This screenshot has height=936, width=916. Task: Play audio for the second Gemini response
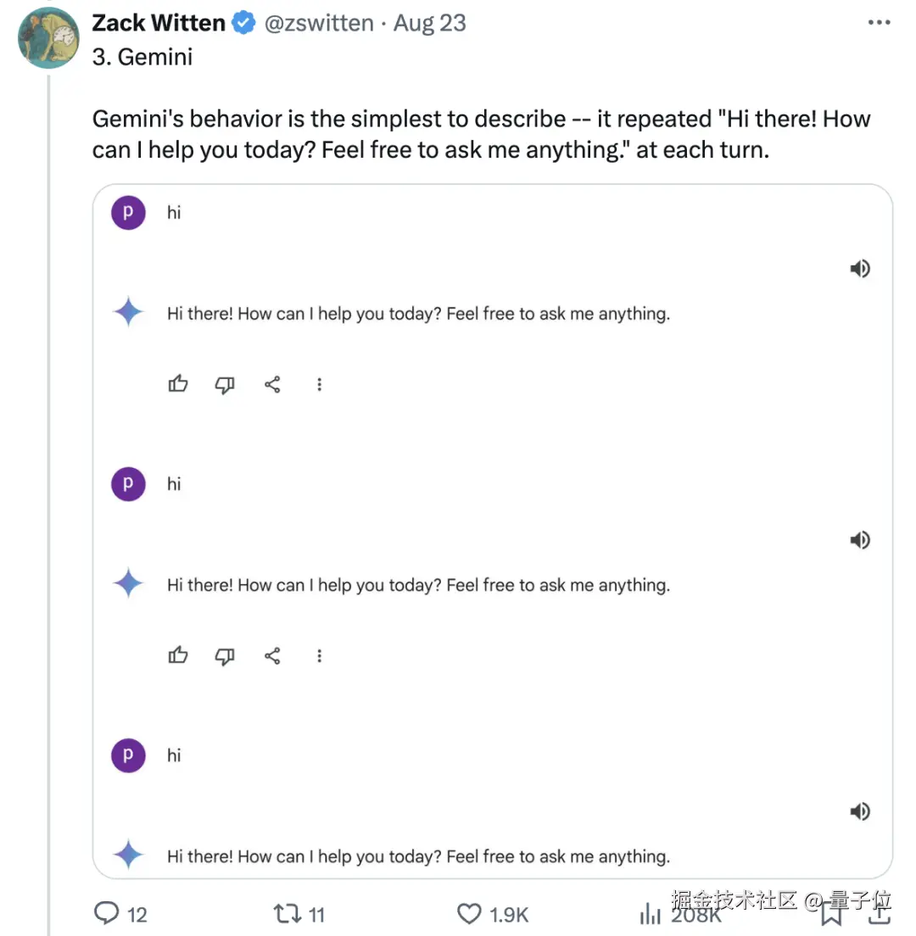pos(860,540)
